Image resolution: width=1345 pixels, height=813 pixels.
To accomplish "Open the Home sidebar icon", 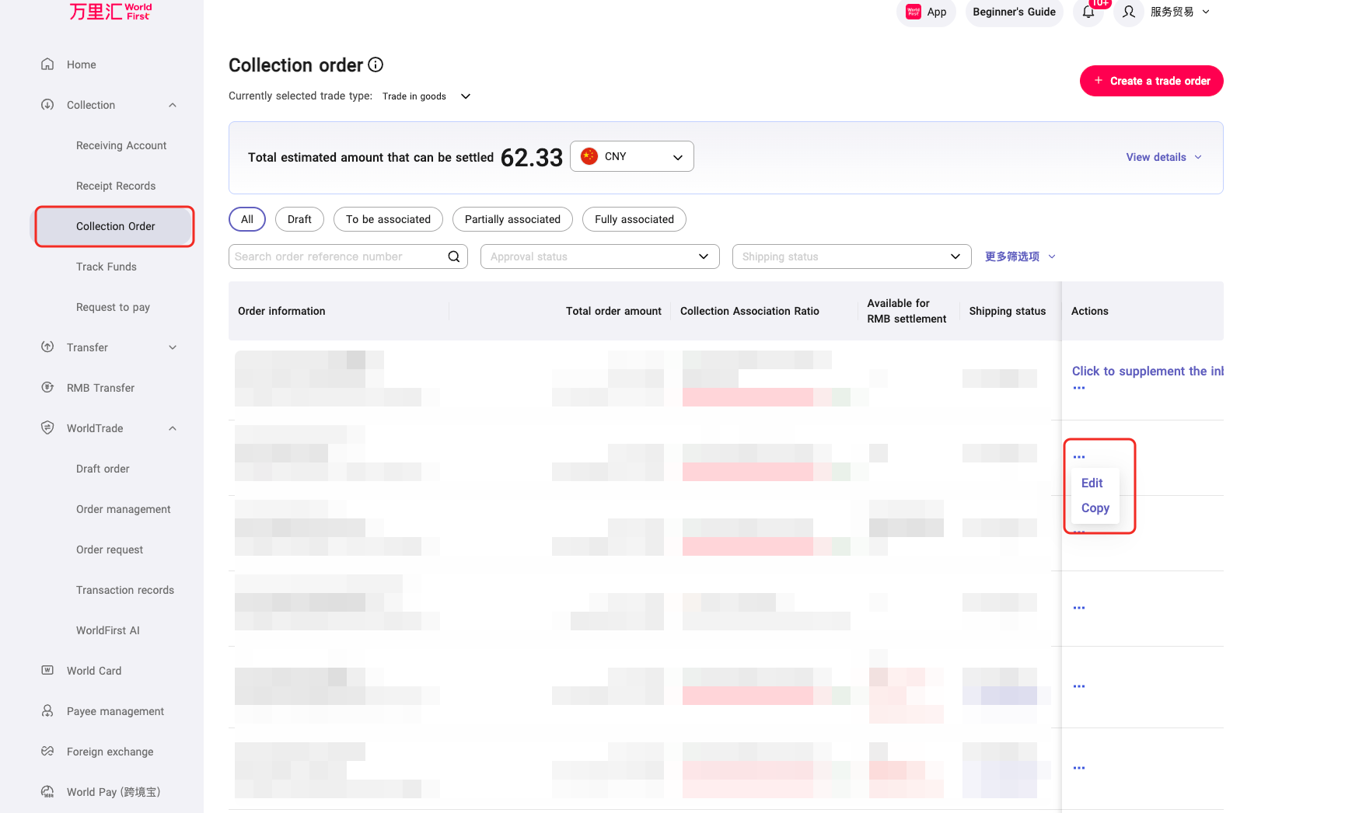I will (x=47, y=65).
